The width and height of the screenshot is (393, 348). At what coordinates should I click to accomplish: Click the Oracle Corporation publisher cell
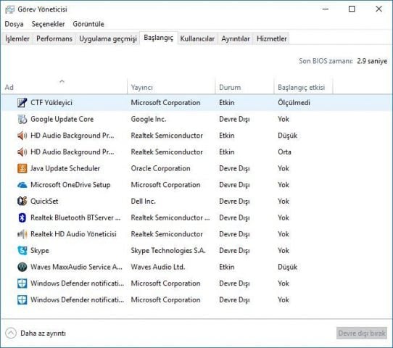tap(160, 168)
